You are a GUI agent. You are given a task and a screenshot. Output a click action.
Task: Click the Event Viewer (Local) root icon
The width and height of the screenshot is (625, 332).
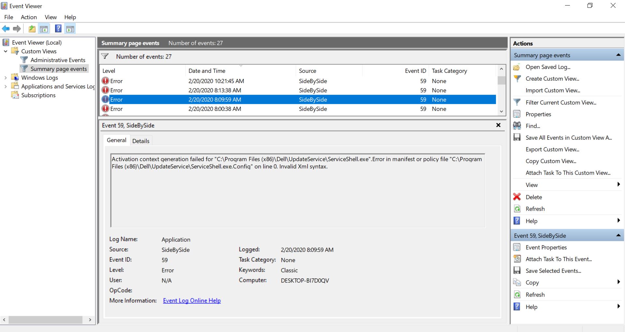pyautogui.click(x=6, y=42)
